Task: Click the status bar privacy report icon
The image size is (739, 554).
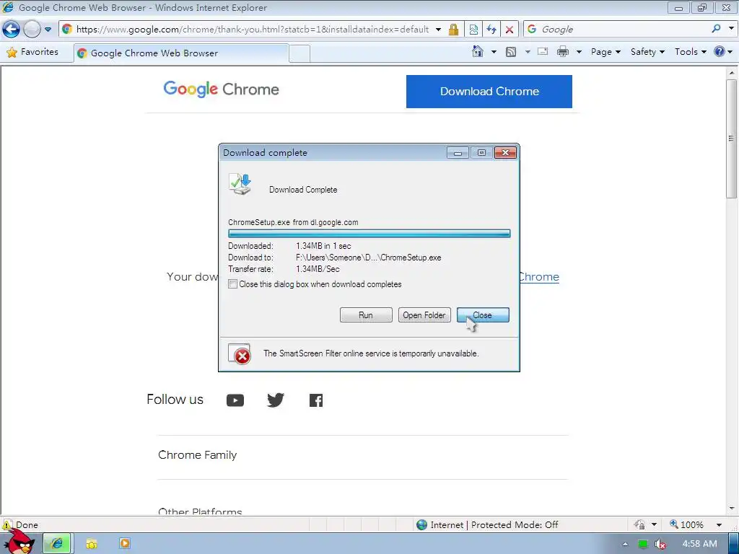Action: click(x=639, y=524)
